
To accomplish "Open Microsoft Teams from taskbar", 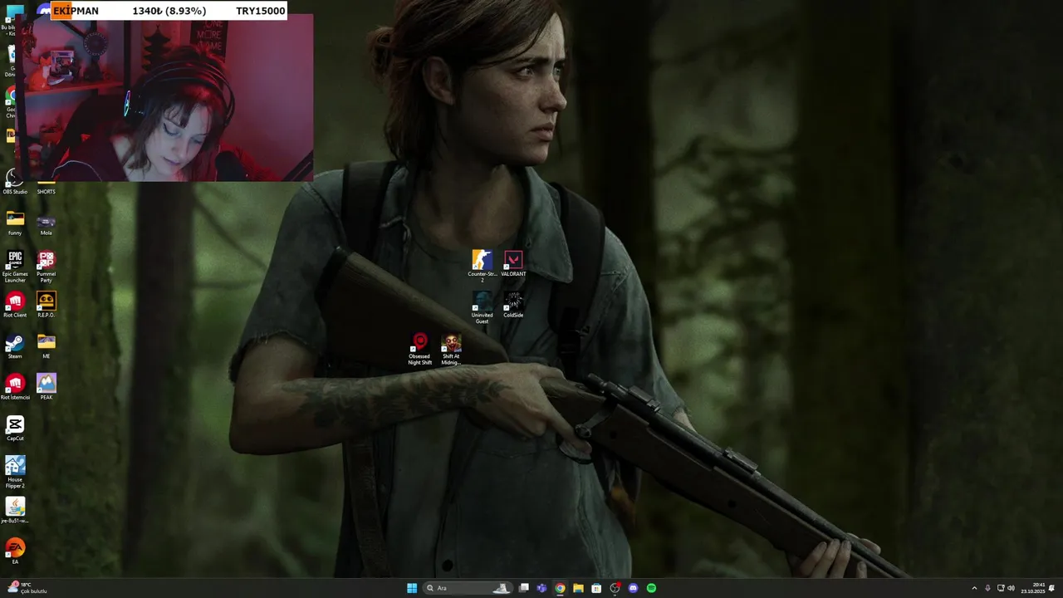I will (541, 588).
